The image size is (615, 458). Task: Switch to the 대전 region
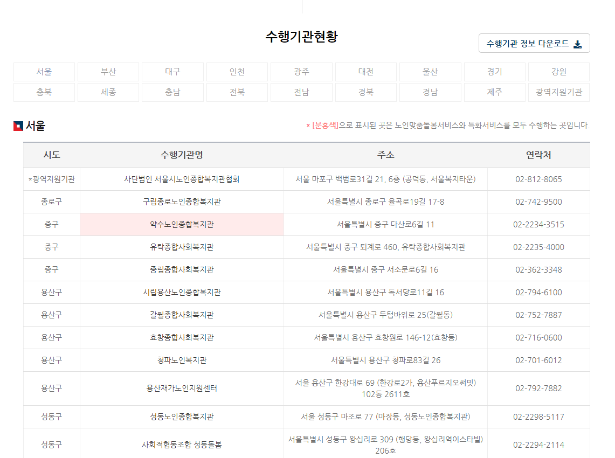click(365, 72)
